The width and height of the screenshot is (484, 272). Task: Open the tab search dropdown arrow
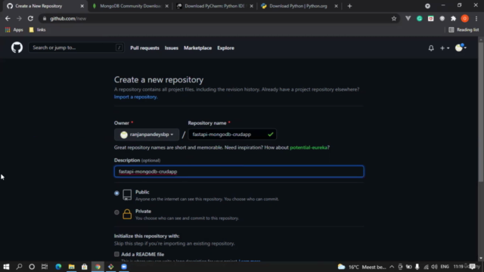(x=427, y=6)
